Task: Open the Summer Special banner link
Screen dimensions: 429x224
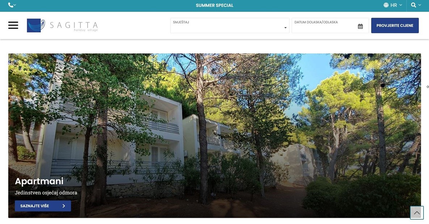Action: coord(214,5)
